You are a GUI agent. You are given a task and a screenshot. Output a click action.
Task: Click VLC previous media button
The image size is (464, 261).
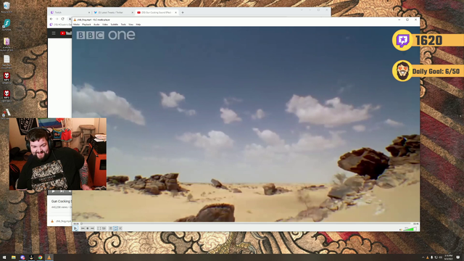tap(83, 228)
